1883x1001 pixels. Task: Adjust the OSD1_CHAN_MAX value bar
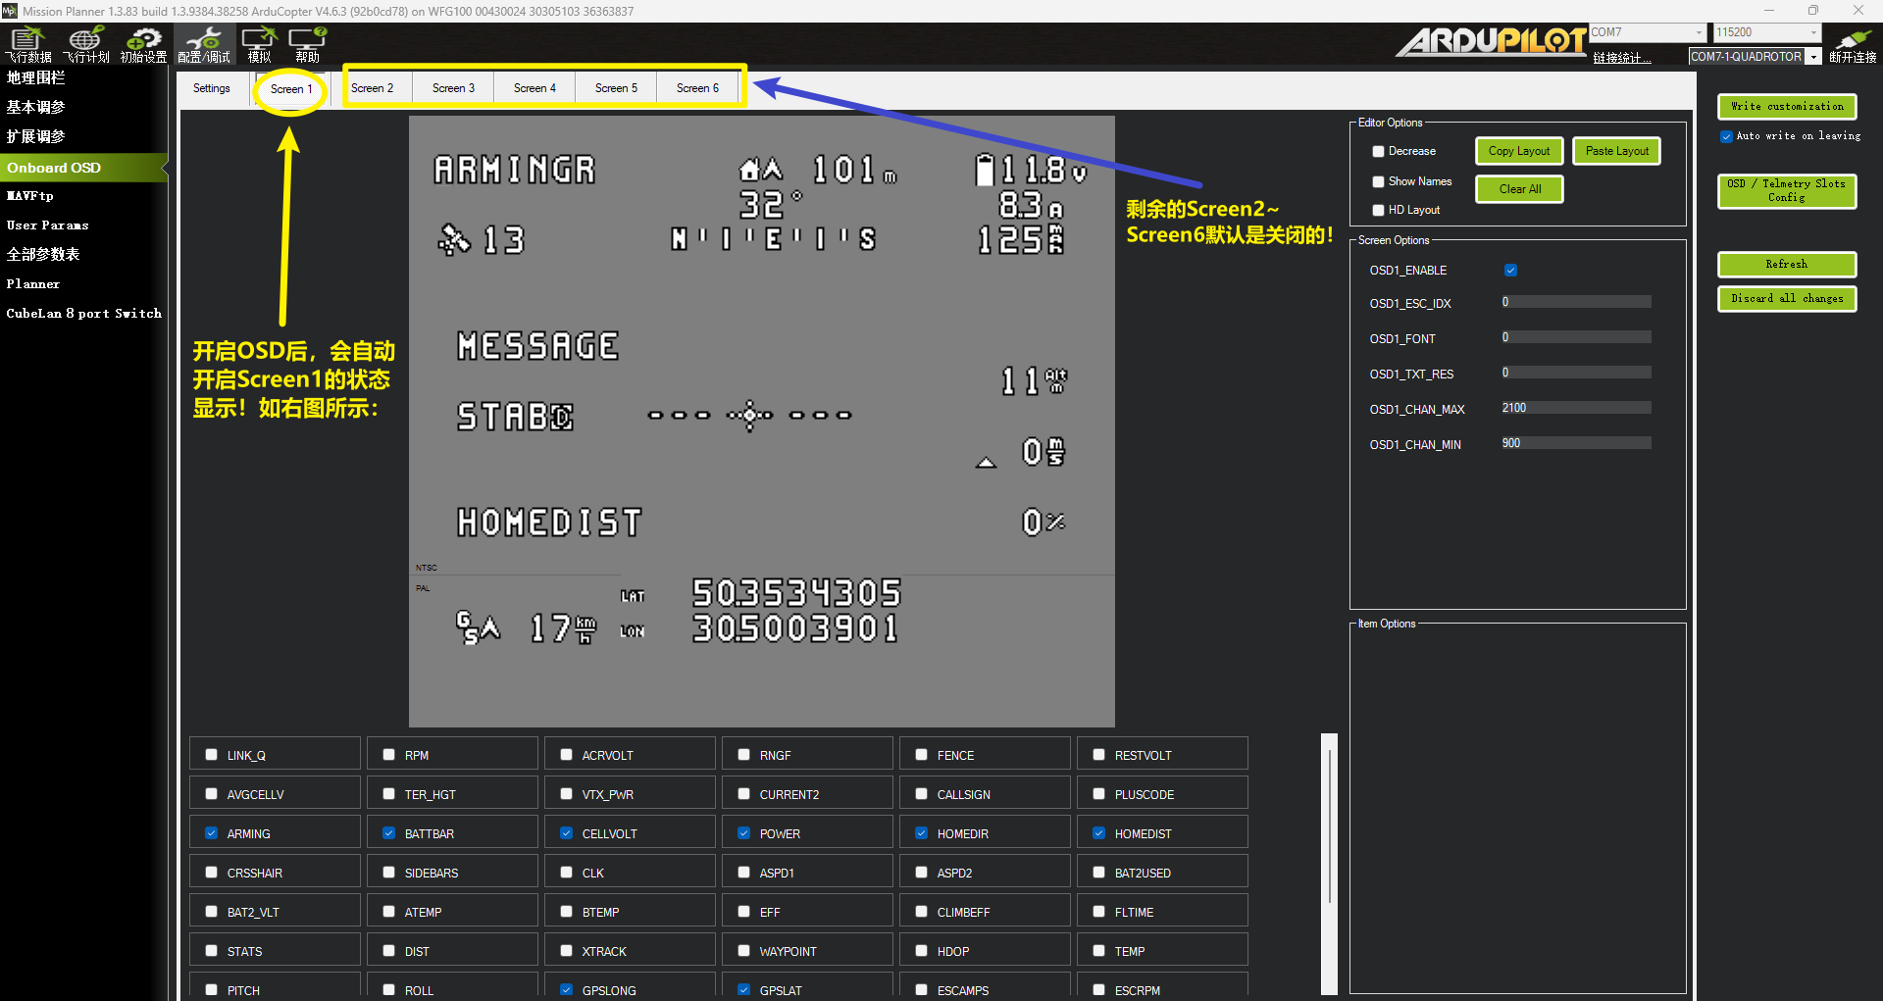1576,408
